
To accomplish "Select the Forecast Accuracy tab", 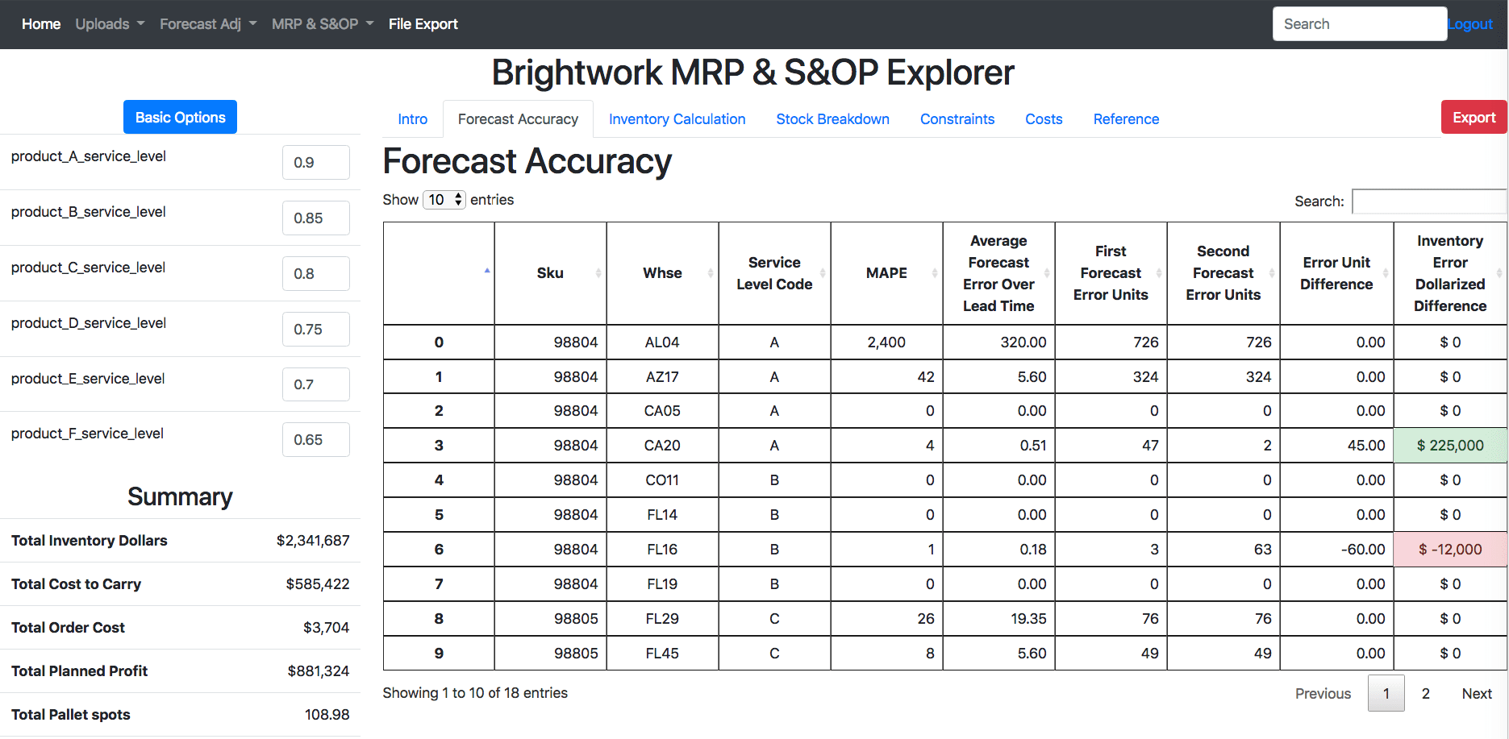I will click(x=518, y=119).
